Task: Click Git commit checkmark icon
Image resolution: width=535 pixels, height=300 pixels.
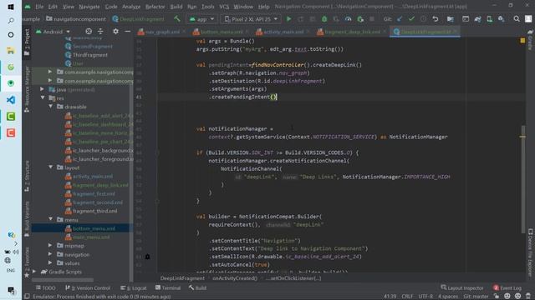Action: click(x=411, y=19)
